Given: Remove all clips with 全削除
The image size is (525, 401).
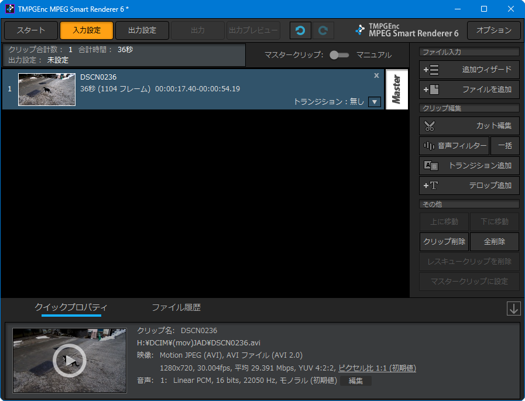Looking at the screenshot, I should pos(494,242).
